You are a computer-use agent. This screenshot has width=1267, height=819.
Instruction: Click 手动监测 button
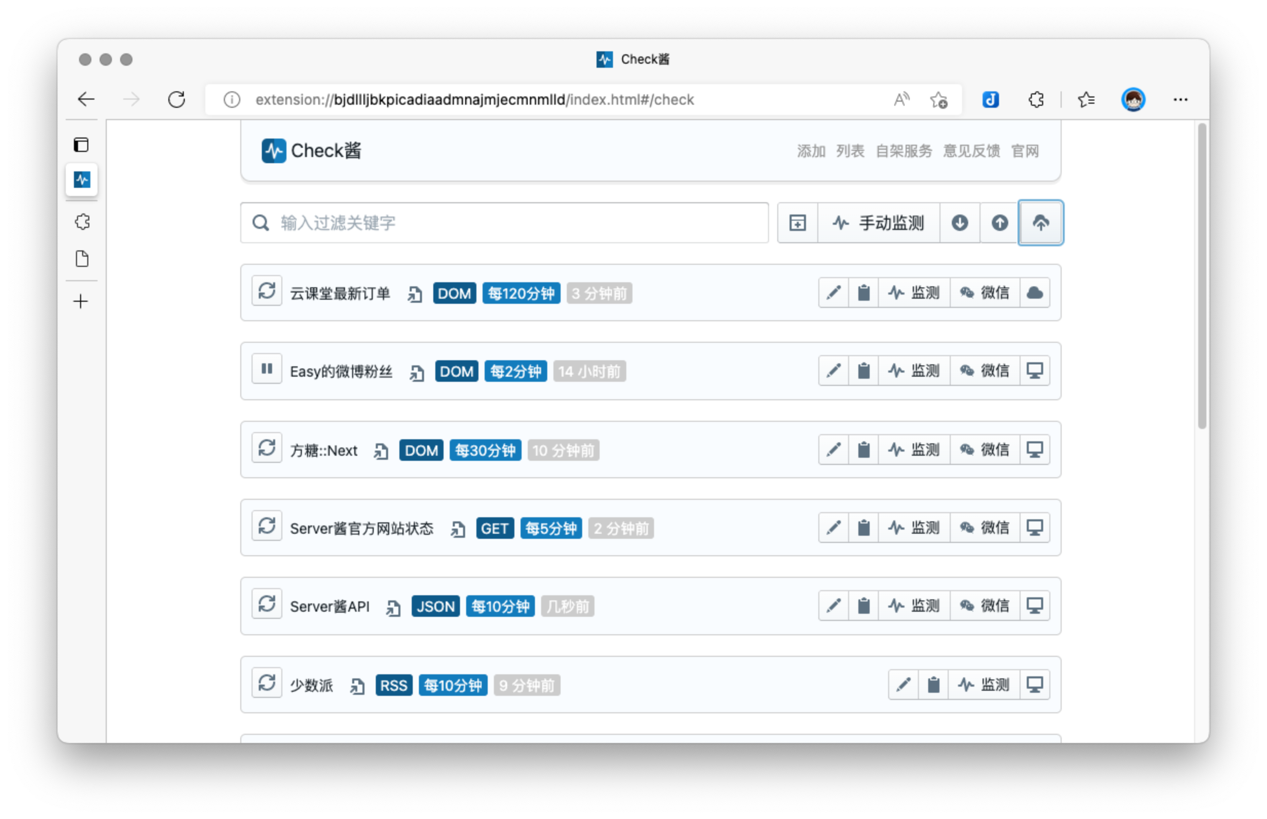878,223
